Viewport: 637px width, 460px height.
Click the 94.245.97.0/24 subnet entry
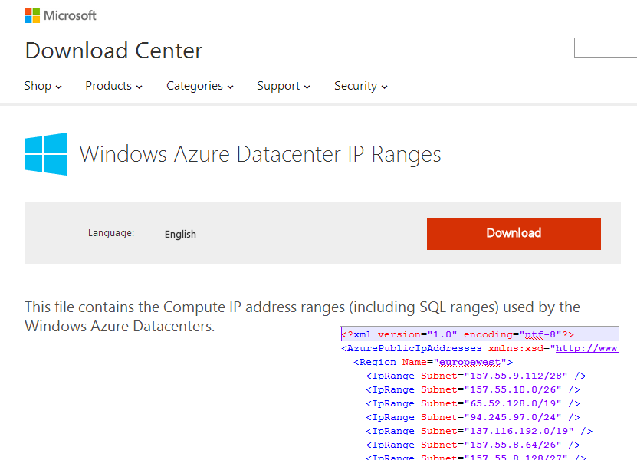[x=508, y=416]
